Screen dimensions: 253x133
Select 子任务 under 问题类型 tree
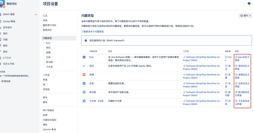[x=49, y=67]
